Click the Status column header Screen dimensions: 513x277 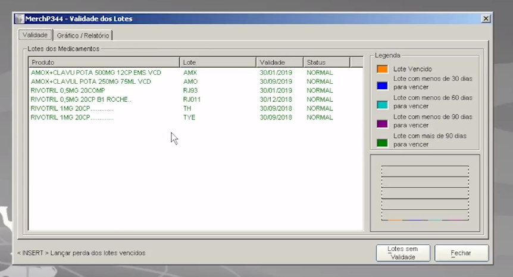326,62
